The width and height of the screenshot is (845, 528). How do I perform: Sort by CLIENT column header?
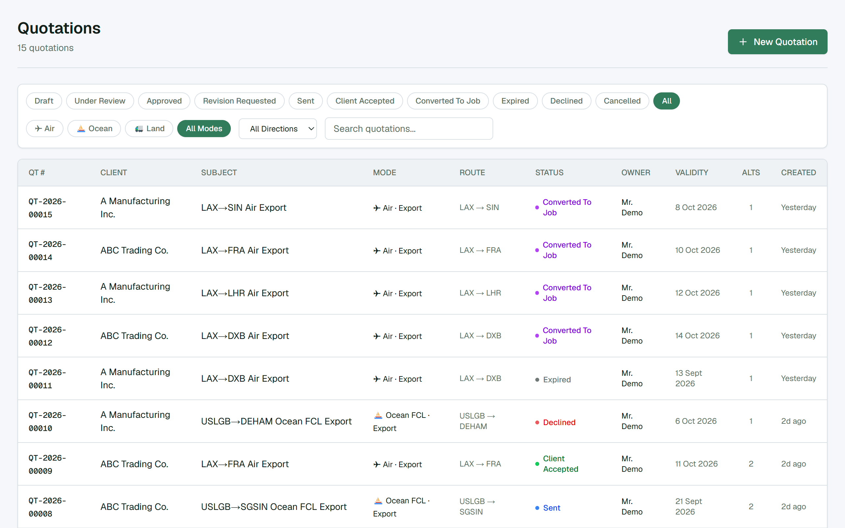point(113,173)
